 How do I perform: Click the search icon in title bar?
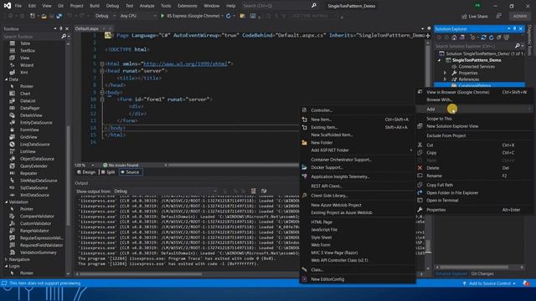tap(313, 6)
